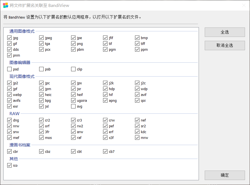Uncheck the cbz checkbox
The image size is (250, 185).
[x=41, y=151]
